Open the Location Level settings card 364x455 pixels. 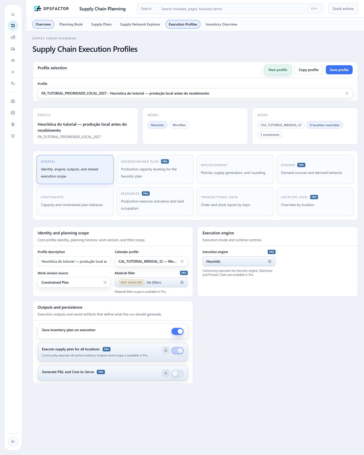pos(315,201)
